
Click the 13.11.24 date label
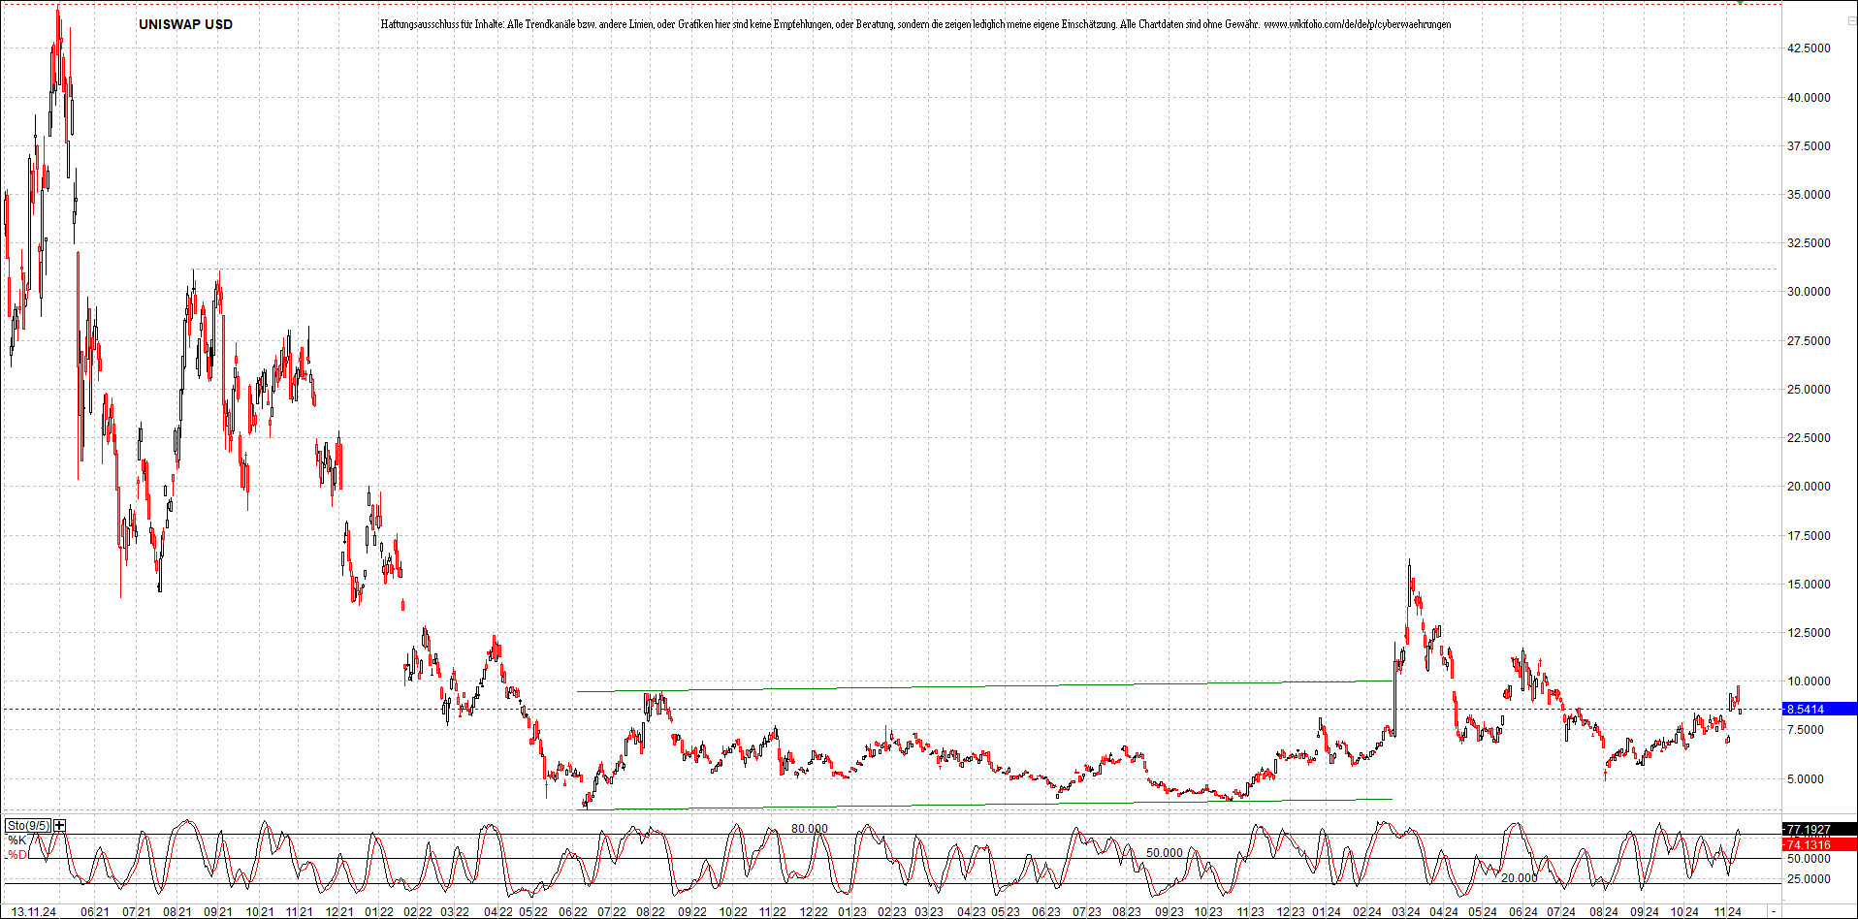coord(34,912)
